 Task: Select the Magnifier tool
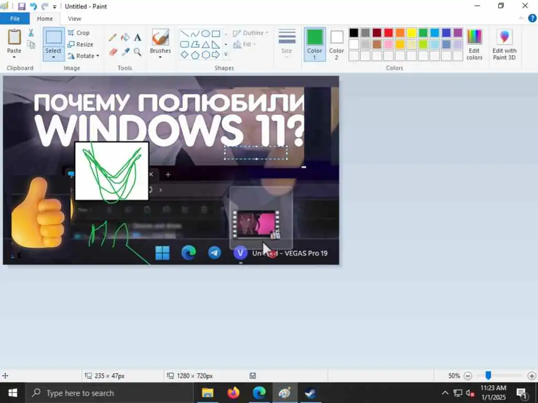click(x=137, y=52)
